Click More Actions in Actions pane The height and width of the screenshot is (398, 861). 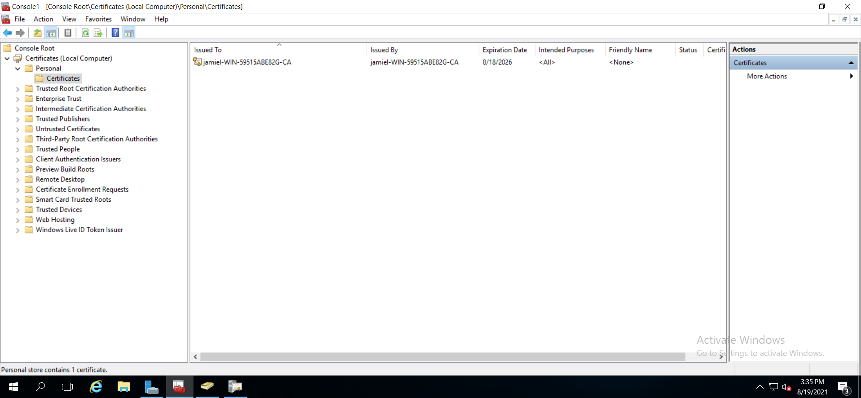coord(767,76)
